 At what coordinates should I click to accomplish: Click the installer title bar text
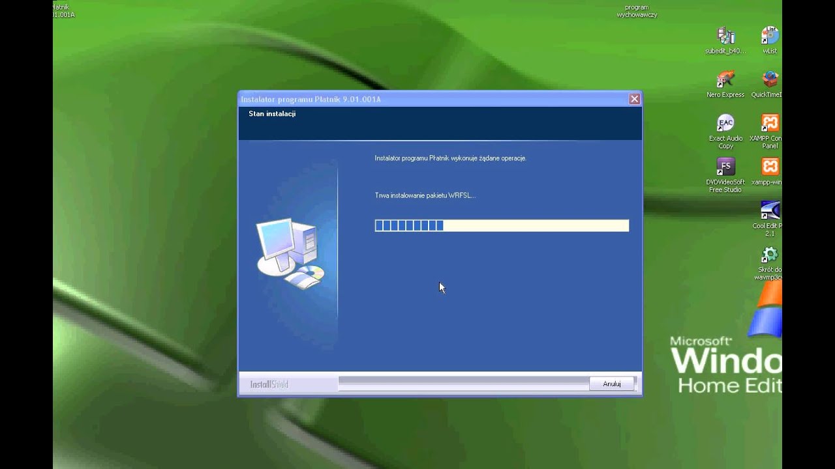(311, 99)
